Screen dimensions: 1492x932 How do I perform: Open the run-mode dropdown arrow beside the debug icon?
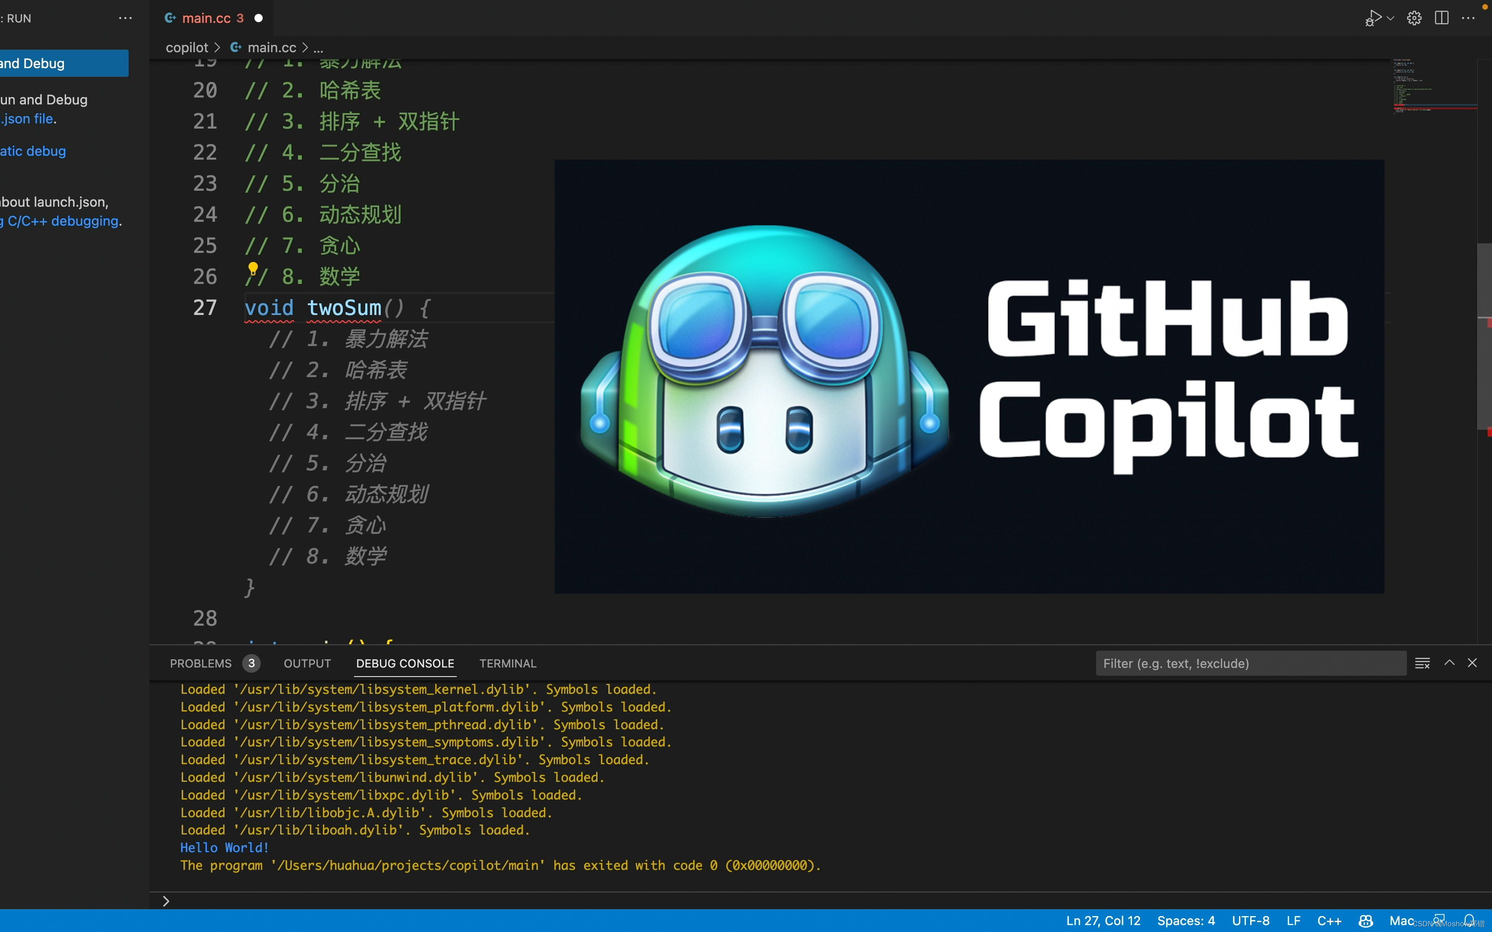[1390, 19]
